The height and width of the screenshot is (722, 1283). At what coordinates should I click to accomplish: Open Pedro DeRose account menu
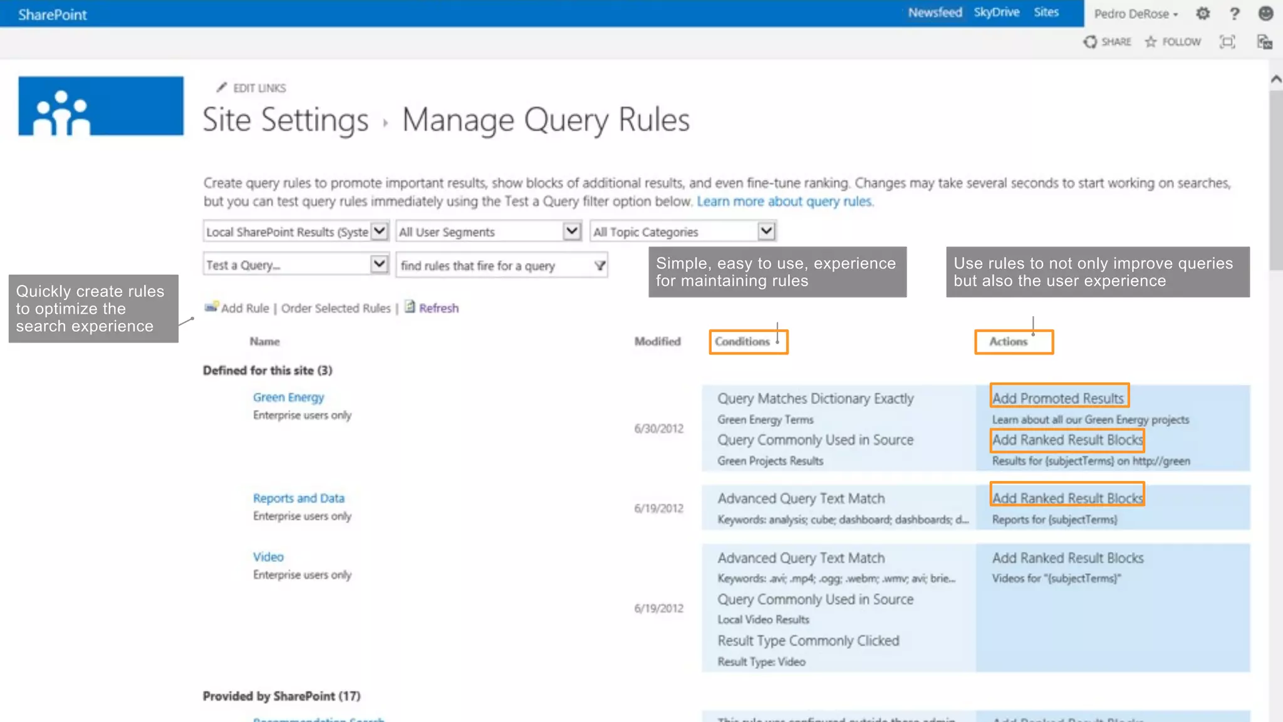[x=1136, y=14]
